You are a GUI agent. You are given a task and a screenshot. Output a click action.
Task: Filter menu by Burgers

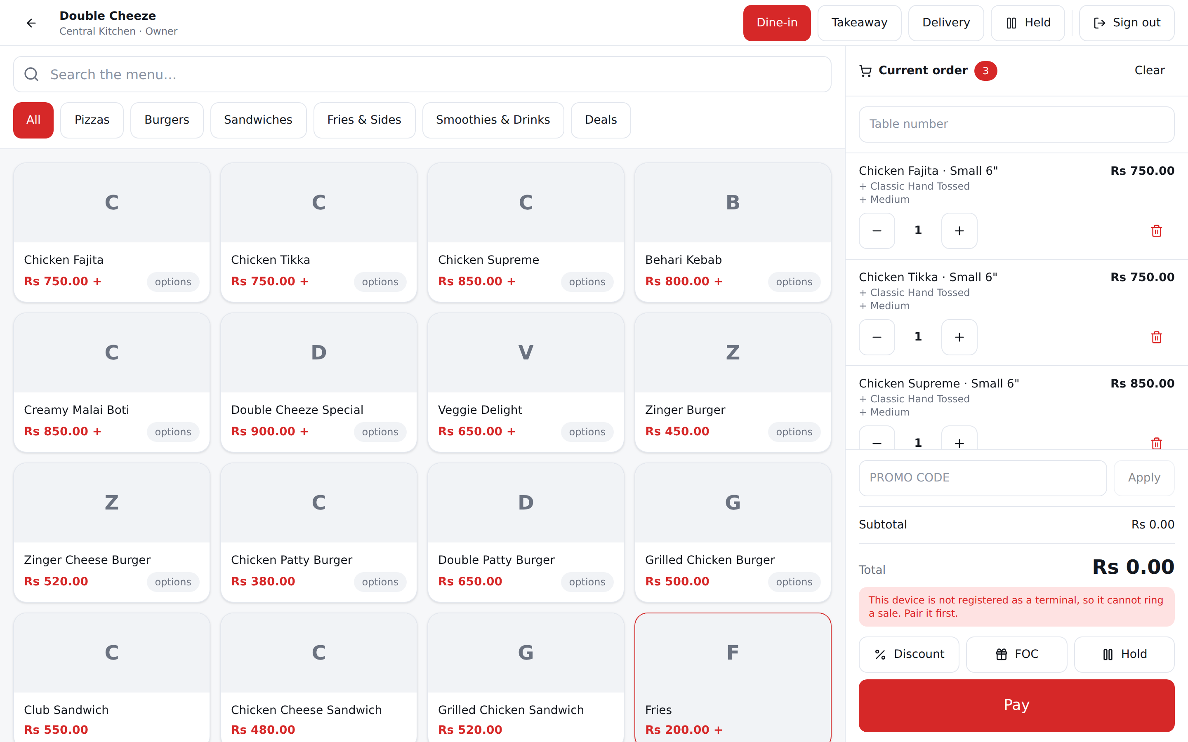(167, 120)
